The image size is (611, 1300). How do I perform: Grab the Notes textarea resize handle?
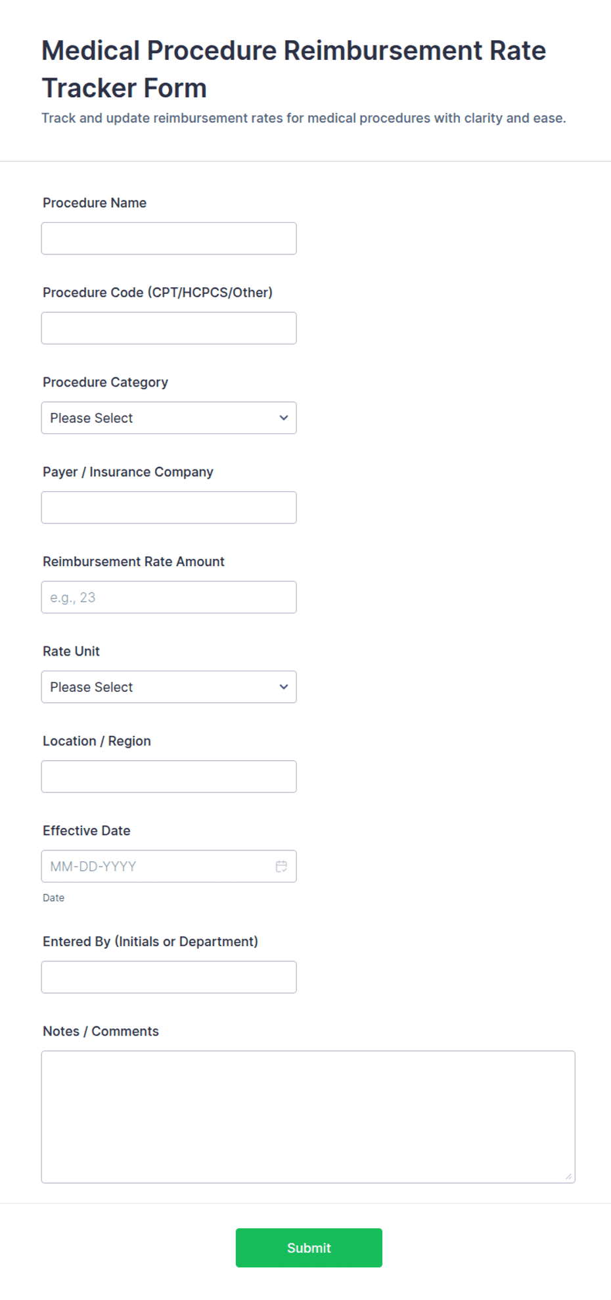pos(568,1176)
